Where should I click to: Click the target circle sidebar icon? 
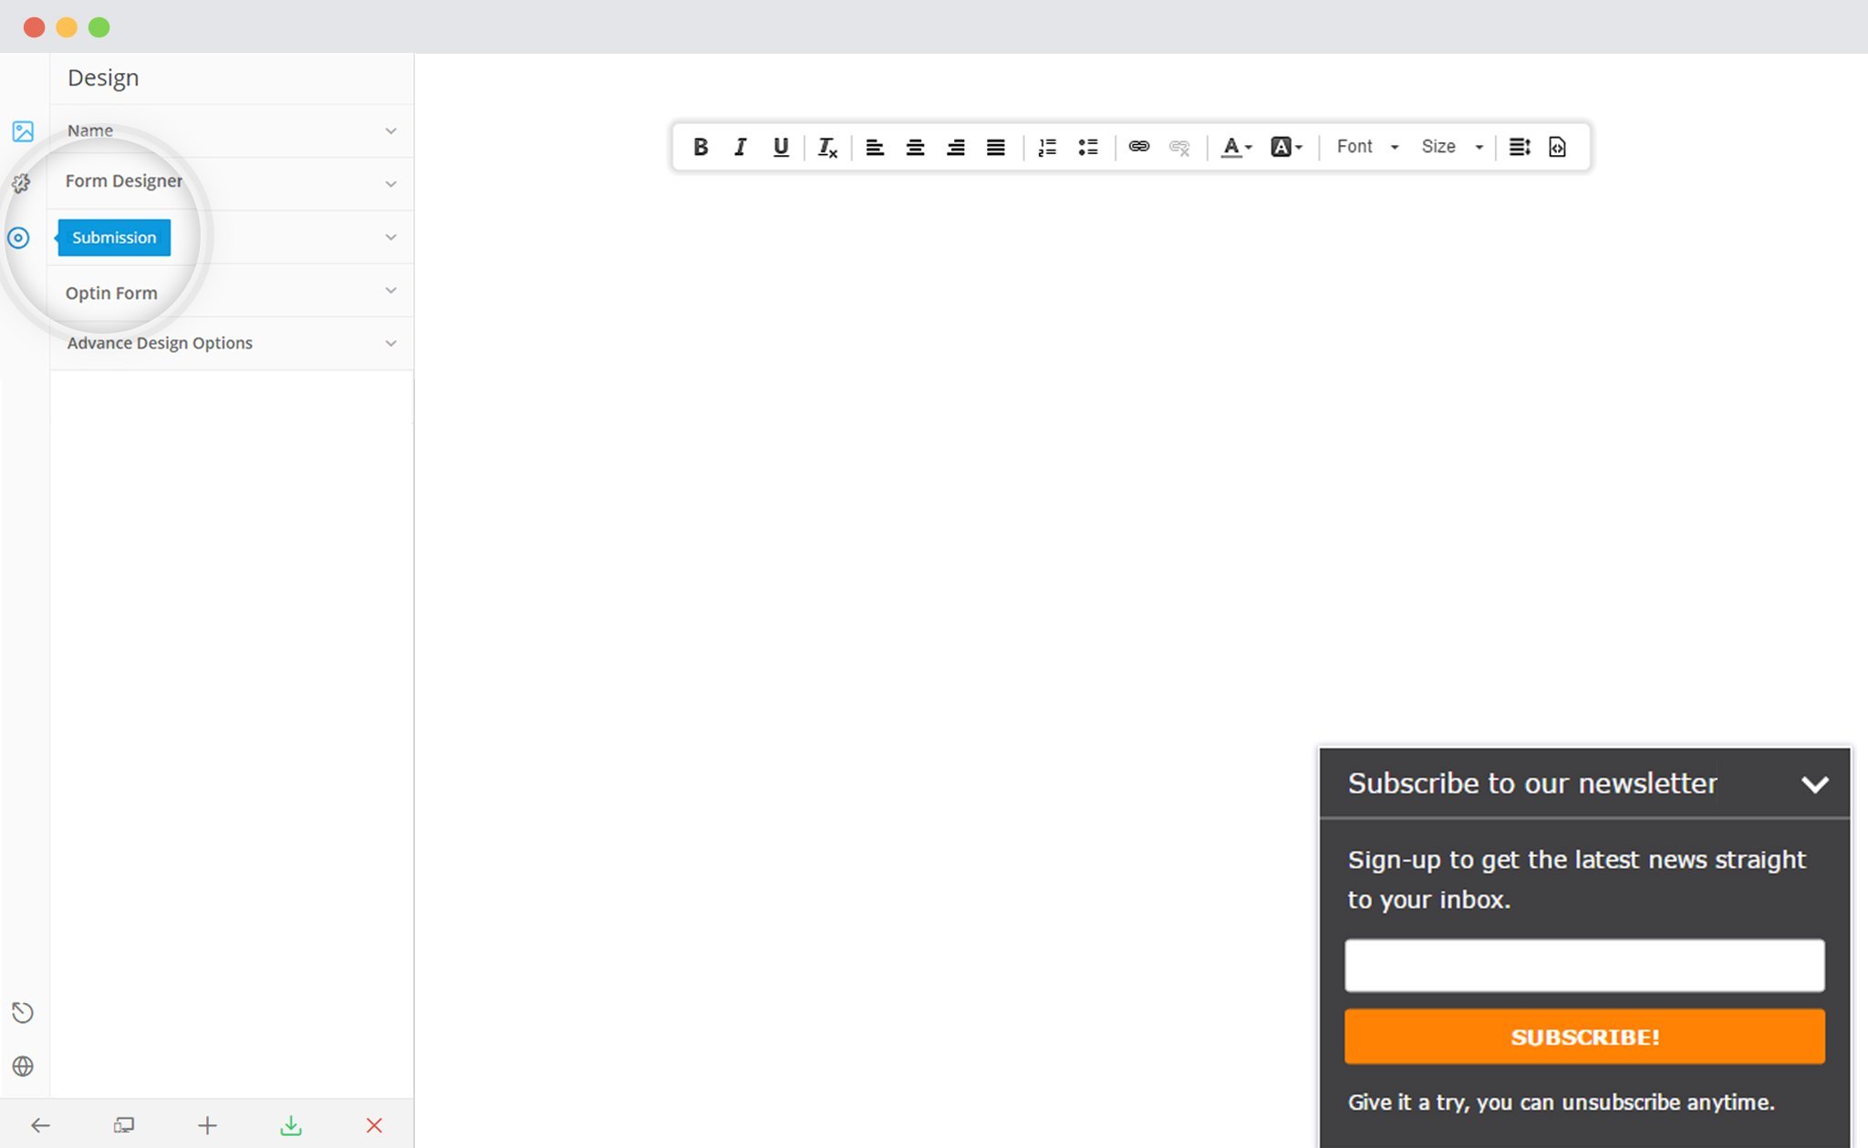pos(18,238)
